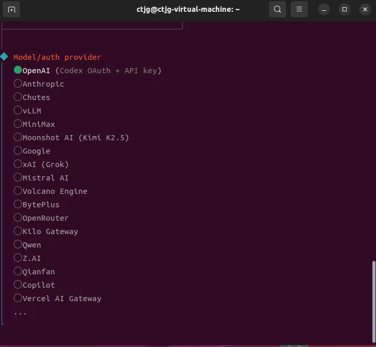Viewport: 376px width, 347px height.
Task: Pick the Qianfan radio option
Action: (x=18, y=271)
